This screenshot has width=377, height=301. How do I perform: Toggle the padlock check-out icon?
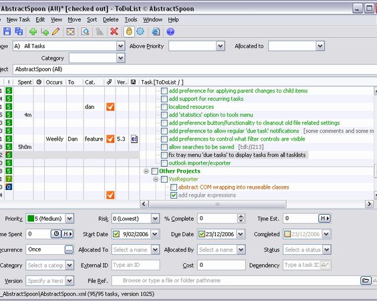click(x=129, y=31)
